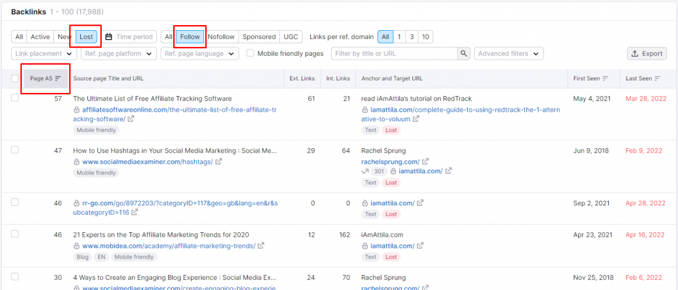678x290 pixels.
Task: Sort by Last Seen column icon
Action: [657, 78]
